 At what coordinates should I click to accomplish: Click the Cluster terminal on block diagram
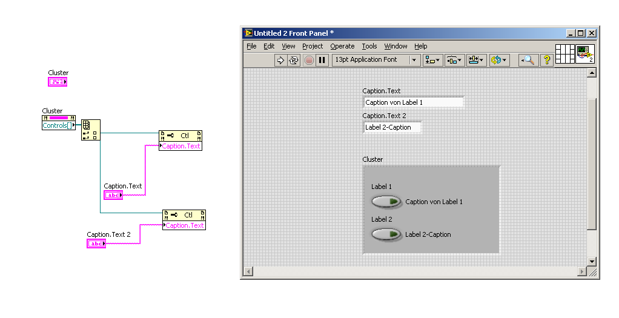[58, 82]
